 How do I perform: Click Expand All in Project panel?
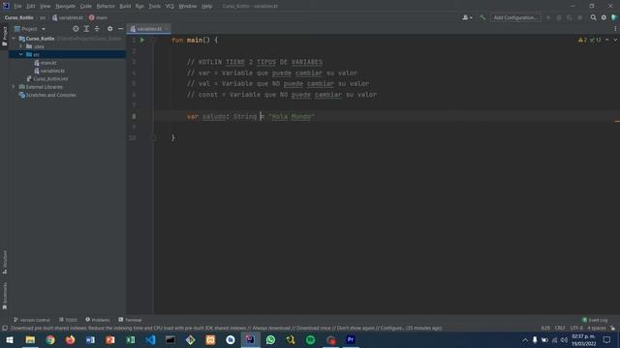86,29
